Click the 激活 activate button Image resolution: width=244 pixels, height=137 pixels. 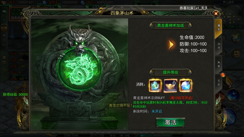(x=170, y=122)
